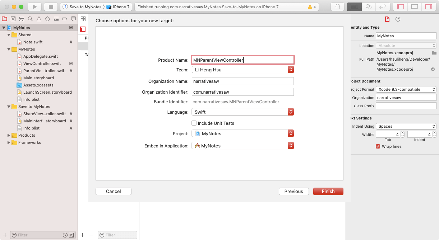Open the editor related items grid menu
The height and width of the screenshot is (240, 439).
pos(83,19)
